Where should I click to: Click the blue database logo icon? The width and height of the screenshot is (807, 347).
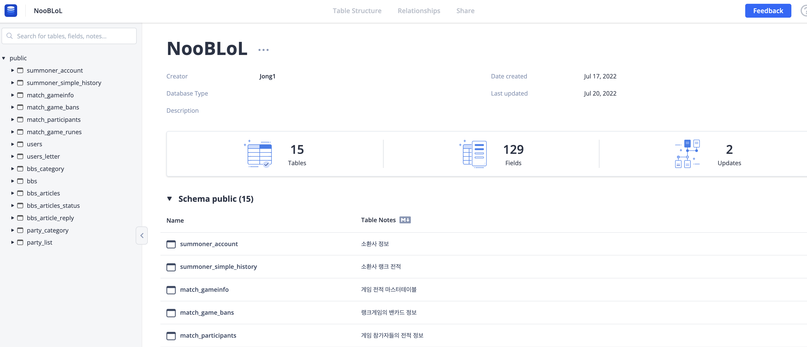tap(11, 11)
